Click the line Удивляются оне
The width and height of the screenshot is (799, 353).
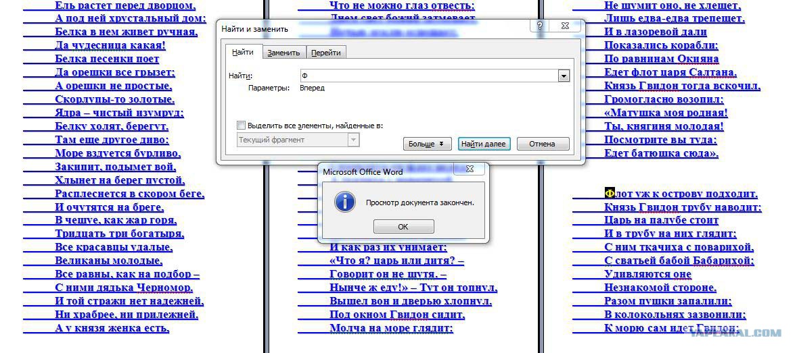pyautogui.click(x=647, y=274)
